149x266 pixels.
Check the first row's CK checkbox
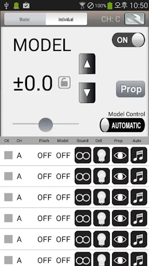click(x=9, y=155)
